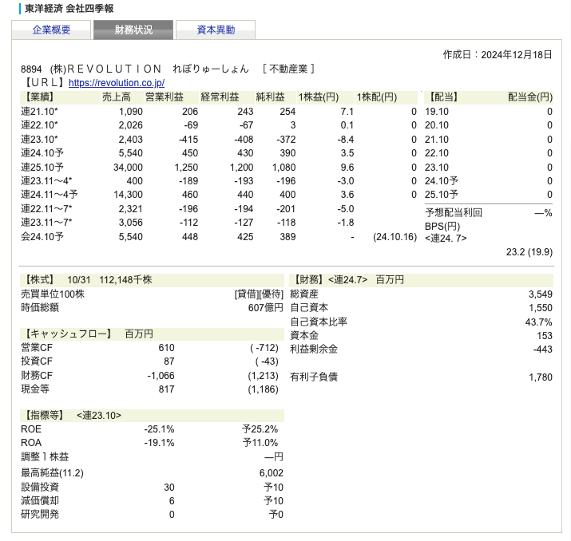The image size is (571, 541).
Task: Click the 純利益 column header
Action: (270, 97)
